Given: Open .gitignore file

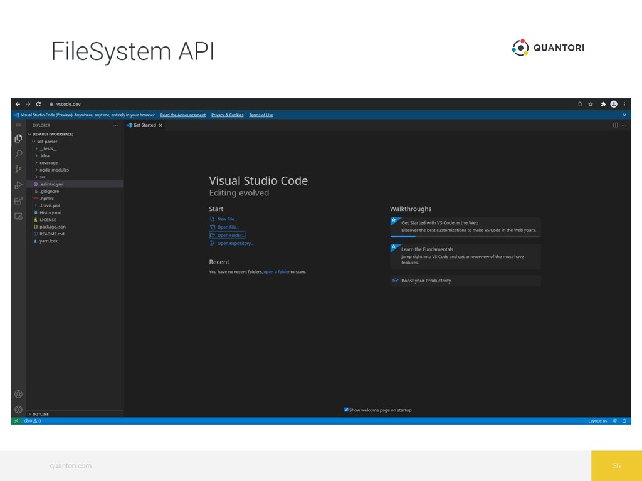Looking at the screenshot, I should [x=49, y=192].
